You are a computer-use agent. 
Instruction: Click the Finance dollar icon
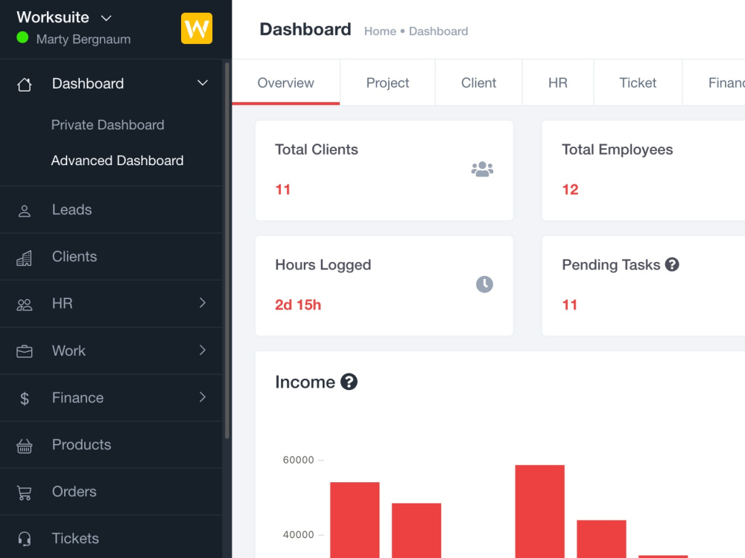pyautogui.click(x=25, y=398)
